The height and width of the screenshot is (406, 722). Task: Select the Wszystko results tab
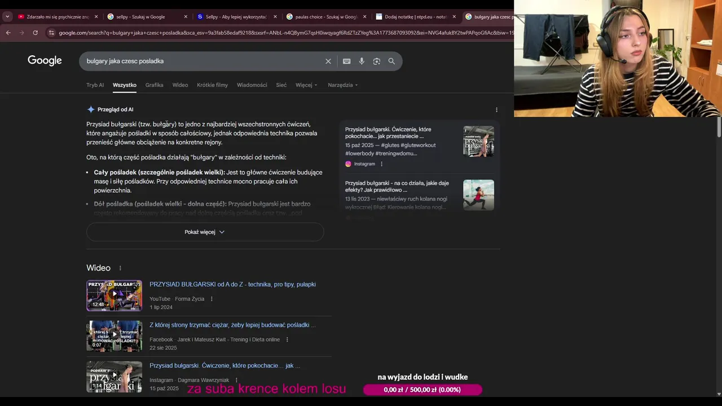coord(125,85)
